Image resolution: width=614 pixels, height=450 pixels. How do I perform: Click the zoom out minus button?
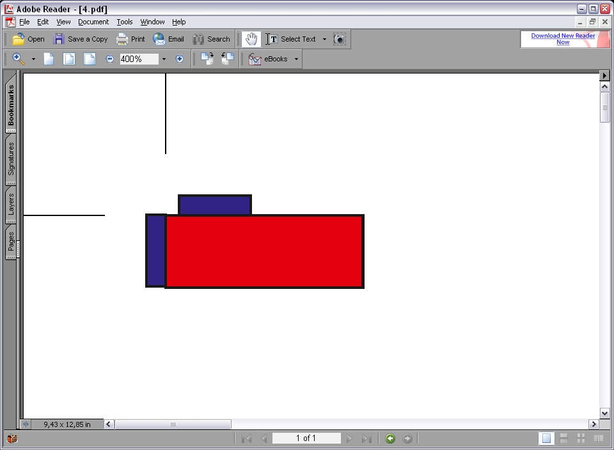(x=109, y=59)
